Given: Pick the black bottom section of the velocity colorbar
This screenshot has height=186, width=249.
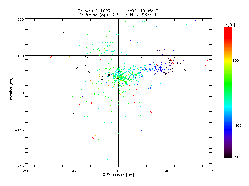Looking at the screenshot, I should pos(228,155).
